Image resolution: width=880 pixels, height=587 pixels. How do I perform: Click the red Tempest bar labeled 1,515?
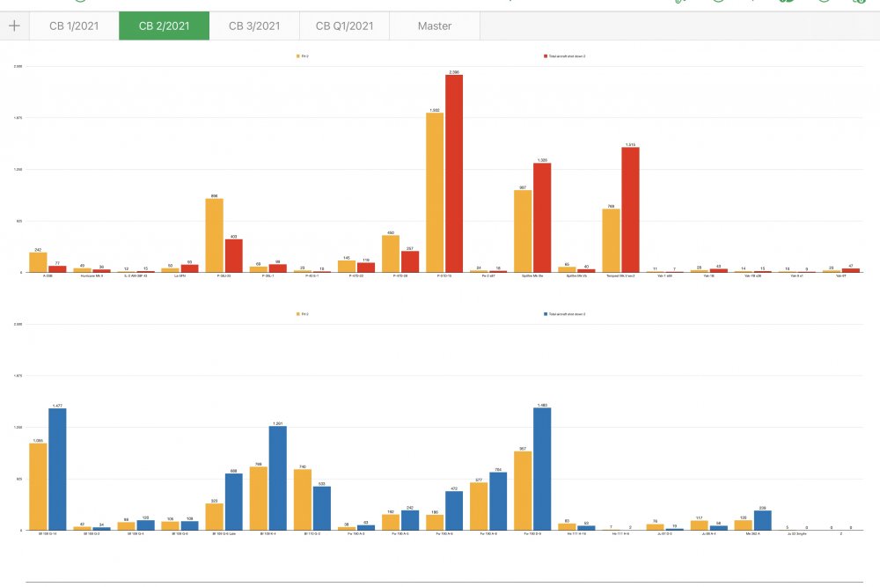click(x=630, y=209)
